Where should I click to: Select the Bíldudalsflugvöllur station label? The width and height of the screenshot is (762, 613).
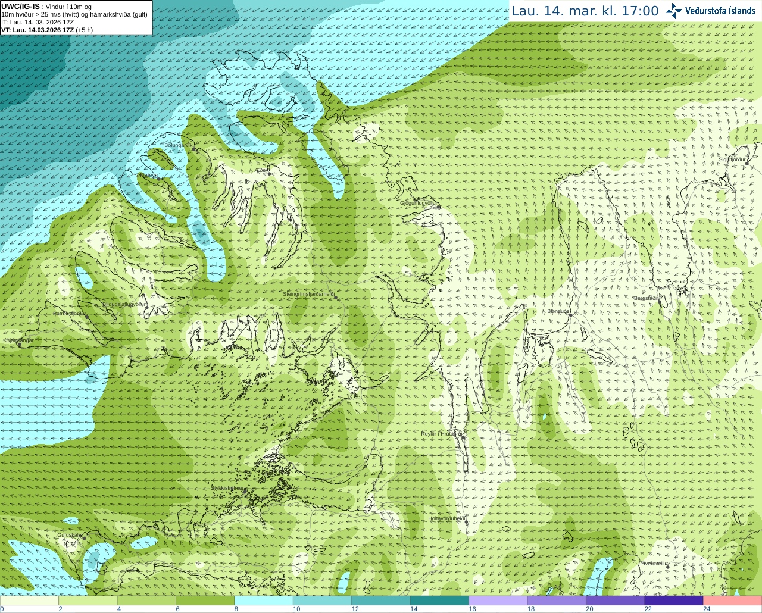[124, 304]
